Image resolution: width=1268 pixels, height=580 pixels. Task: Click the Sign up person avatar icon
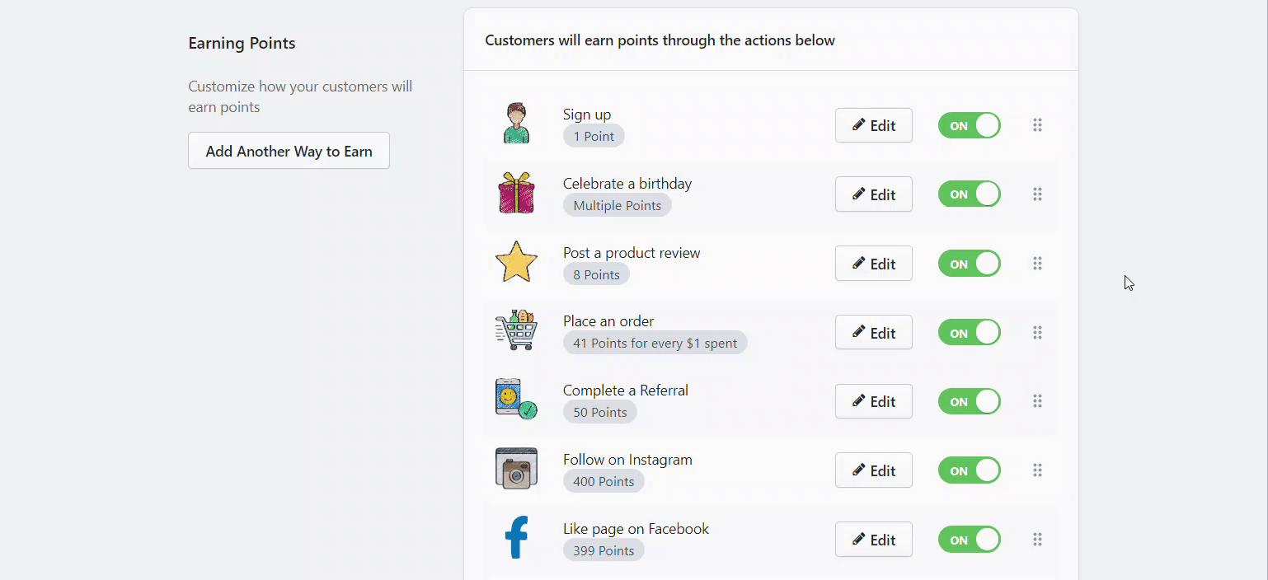(x=516, y=124)
